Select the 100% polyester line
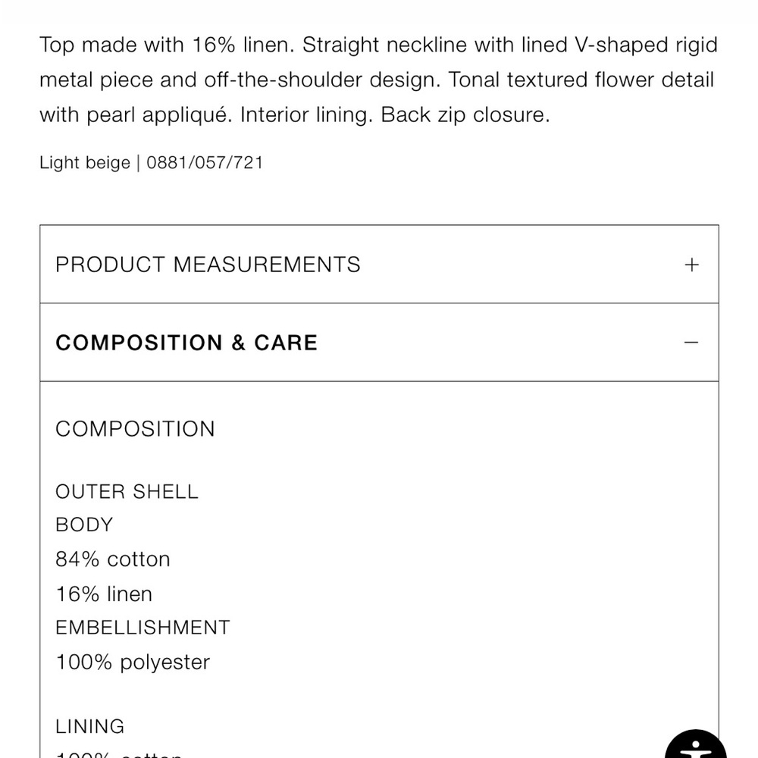This screenshot has height=758, width=758. [133, 662]
